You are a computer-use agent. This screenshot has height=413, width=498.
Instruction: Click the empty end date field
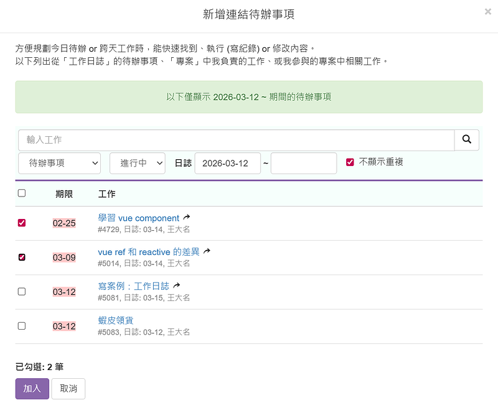pos(303,163)
